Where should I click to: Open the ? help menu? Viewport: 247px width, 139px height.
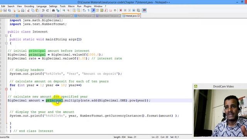[105, 6]
